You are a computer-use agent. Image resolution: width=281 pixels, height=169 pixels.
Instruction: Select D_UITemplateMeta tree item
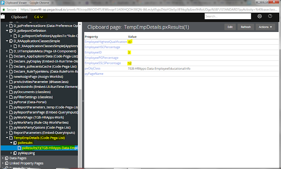(45, 51)
